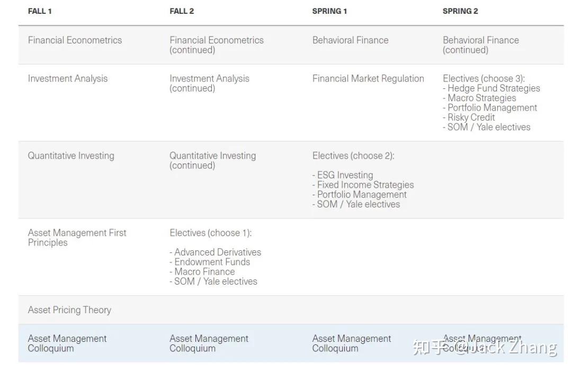The height and width of the screenshot is (373, 572).
Task: Click the FALL 1 column header
Action: (x=40, y=11)
